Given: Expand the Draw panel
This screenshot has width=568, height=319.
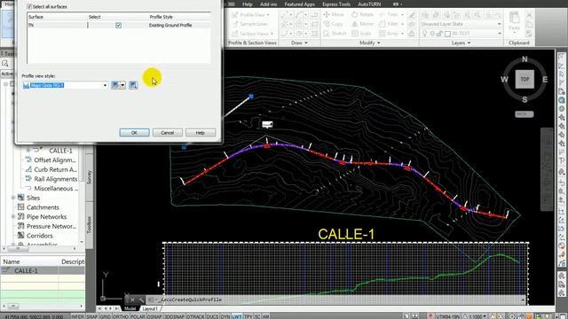Looking at the screenshot, I should point(299,43).
